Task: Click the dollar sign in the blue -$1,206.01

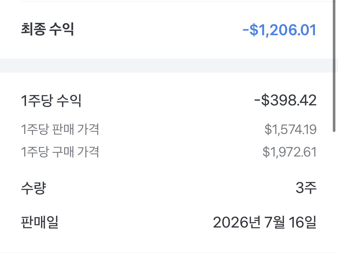Action: pos(254,30)
